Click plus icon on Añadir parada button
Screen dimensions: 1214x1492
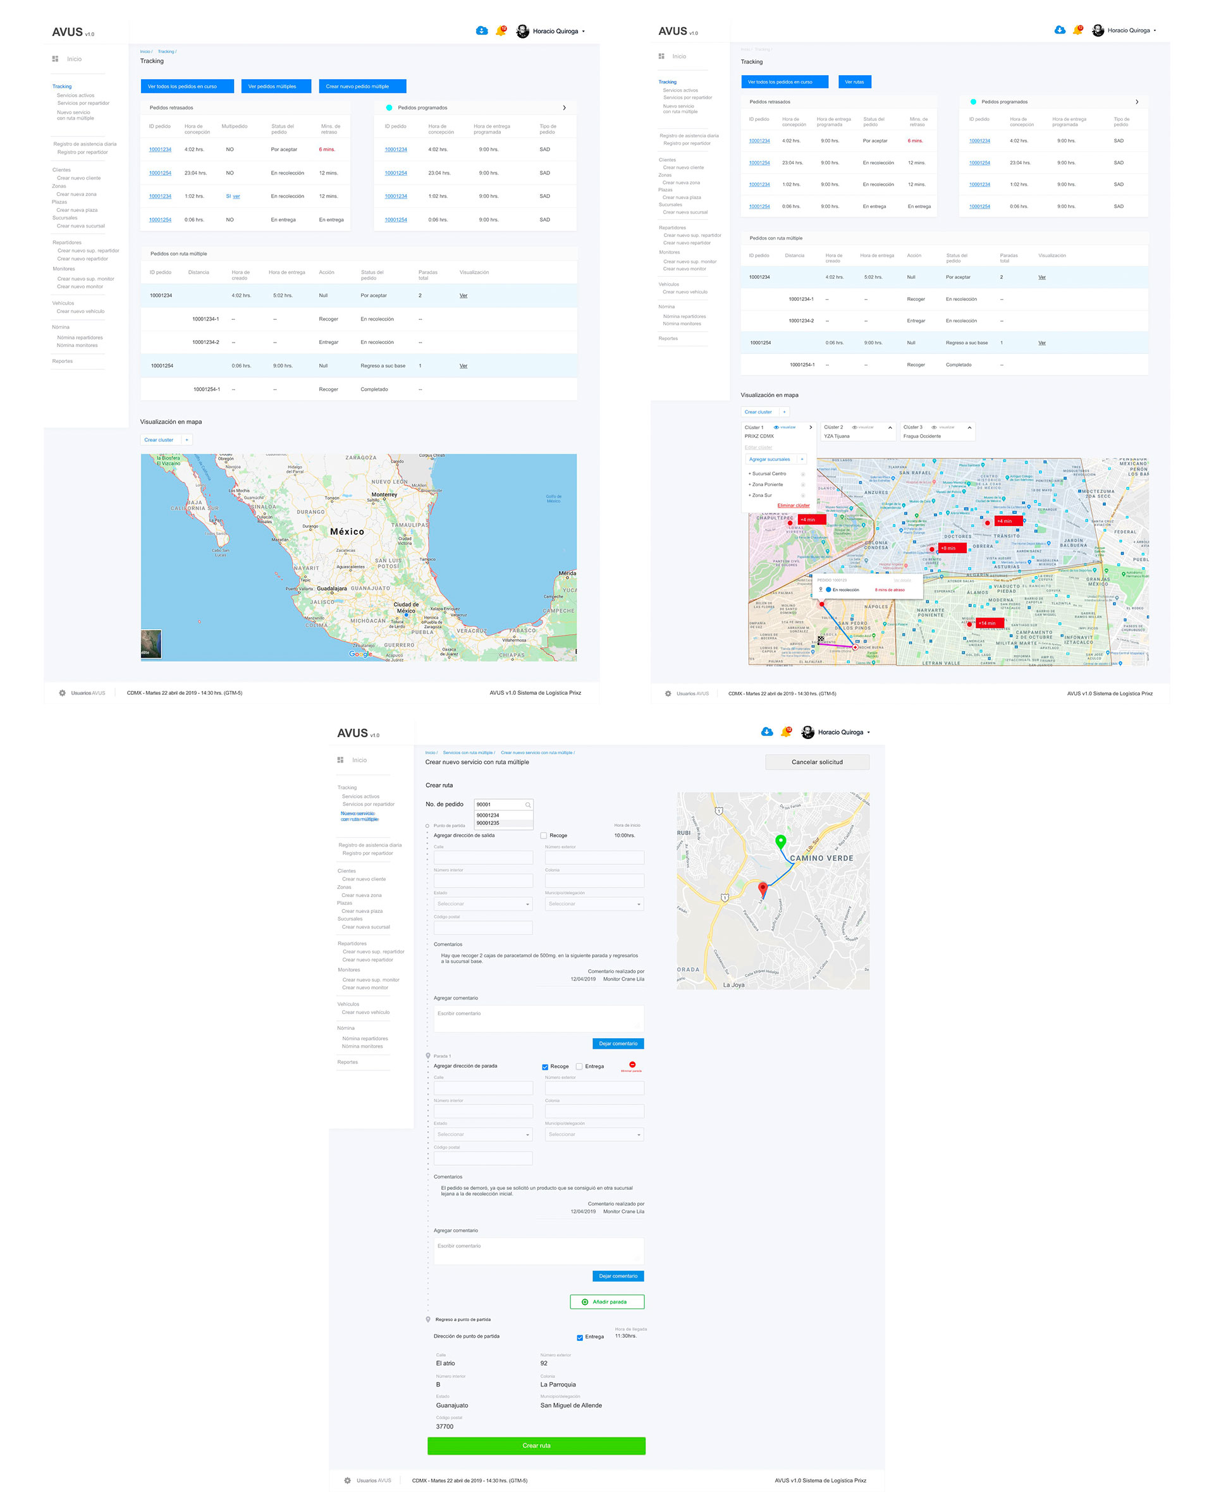point(585,1302)
